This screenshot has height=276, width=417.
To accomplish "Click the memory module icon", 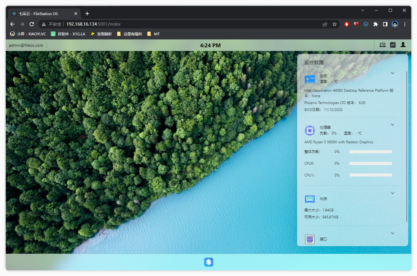I will click(x=310, y=199).
